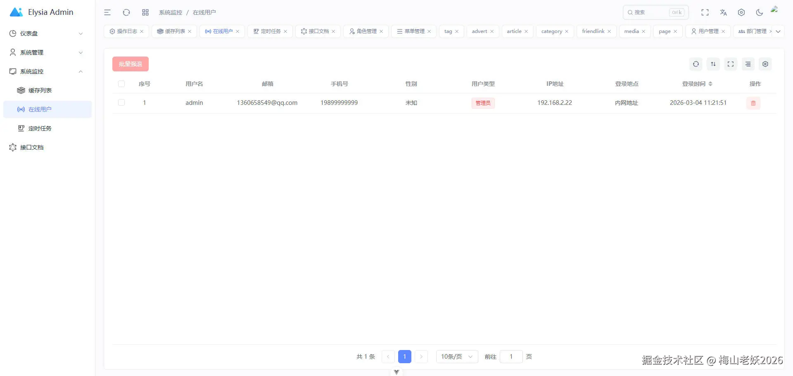This screenshot has height=376, width=793.
Task: Force logout admin with red trash icon
Action: [753, 103]
